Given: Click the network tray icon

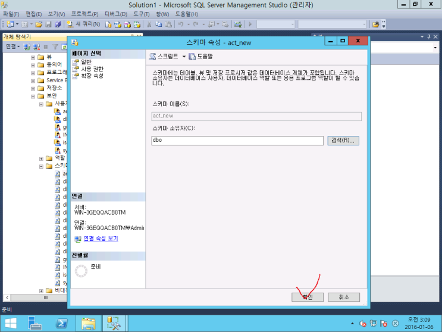Looking at the screenshot, I should point(373,324).
